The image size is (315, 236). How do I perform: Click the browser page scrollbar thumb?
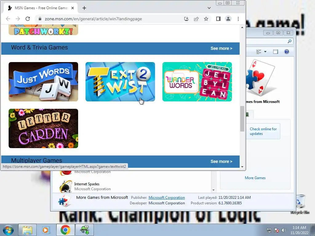click(242, 119)
